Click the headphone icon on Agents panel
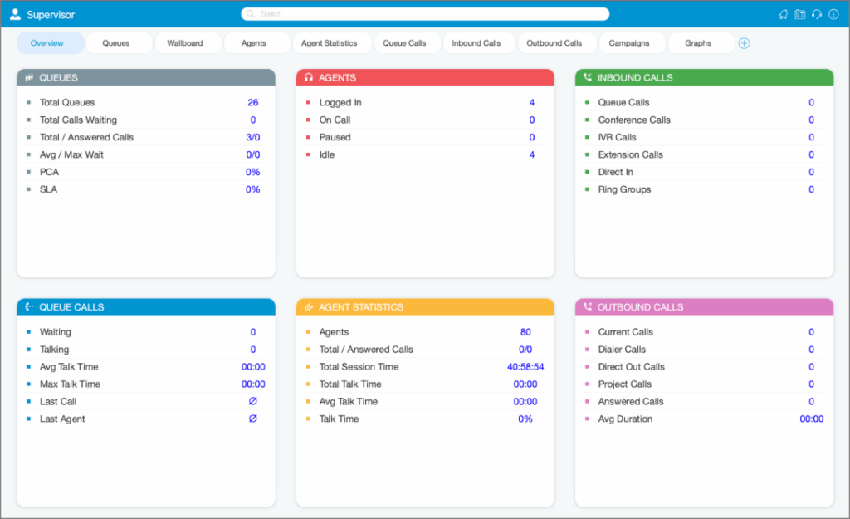The height and width of the screenshot is (519, 850). (x=309, y=77)
